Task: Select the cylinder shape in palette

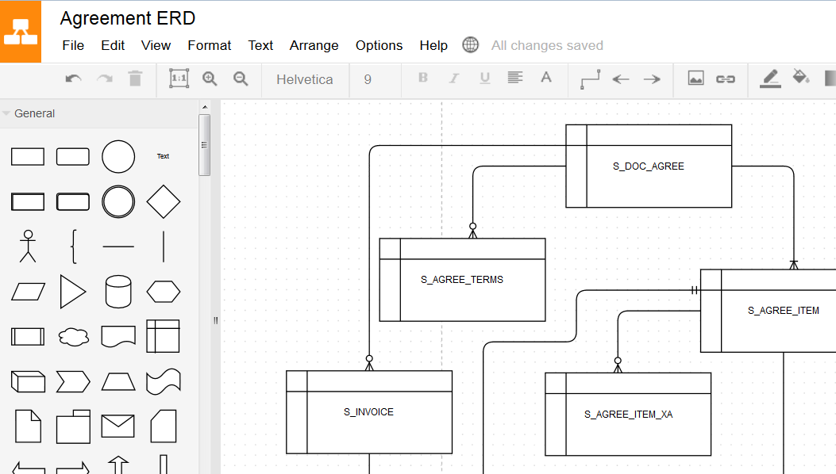Action: coord(118,292)
